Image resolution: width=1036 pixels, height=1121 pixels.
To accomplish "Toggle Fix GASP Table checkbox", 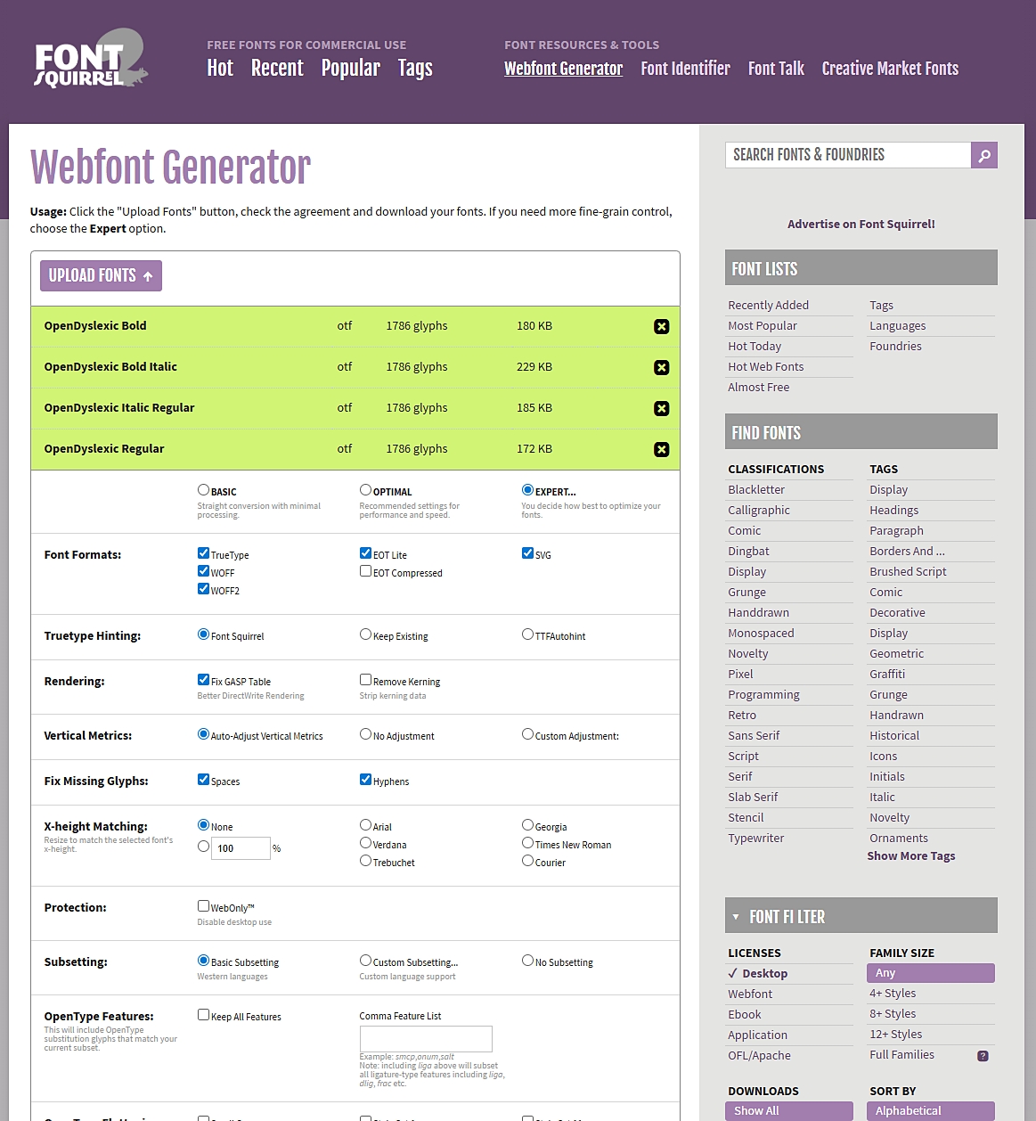I will pos(203,680).
